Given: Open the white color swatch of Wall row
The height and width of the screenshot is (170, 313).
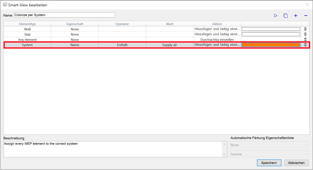Looking at the screenshot, I should pos(271,29).
